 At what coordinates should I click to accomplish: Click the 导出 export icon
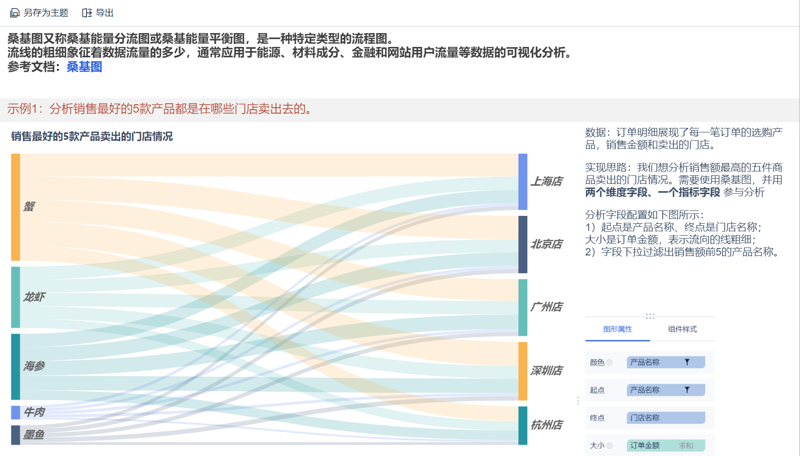click(87, 13)
